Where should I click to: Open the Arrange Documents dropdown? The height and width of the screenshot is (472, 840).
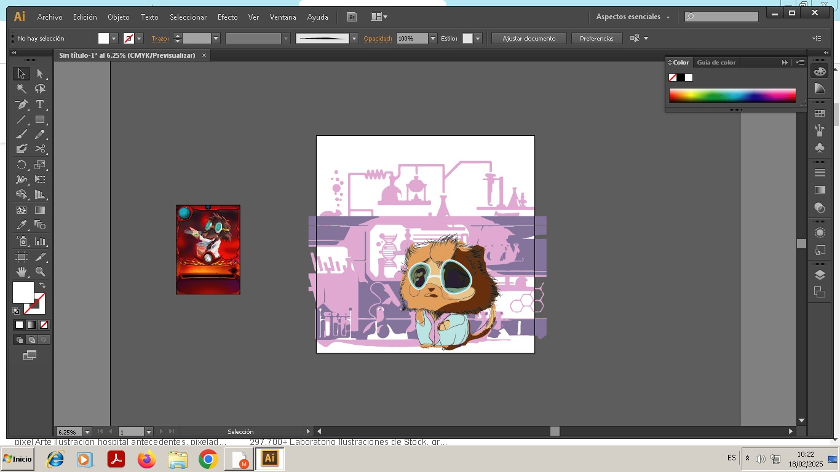379,17
